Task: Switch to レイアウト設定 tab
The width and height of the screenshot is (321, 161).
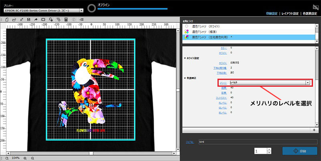Action: [290, 13]
